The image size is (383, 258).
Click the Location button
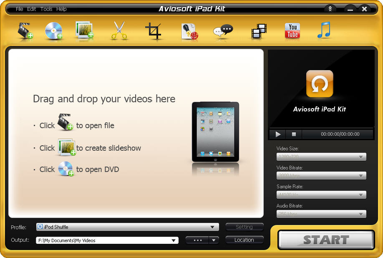(x=244, y=240)
